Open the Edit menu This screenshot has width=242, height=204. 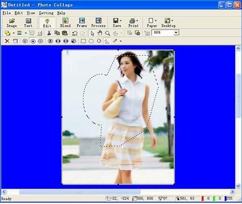tap(19, 13)
